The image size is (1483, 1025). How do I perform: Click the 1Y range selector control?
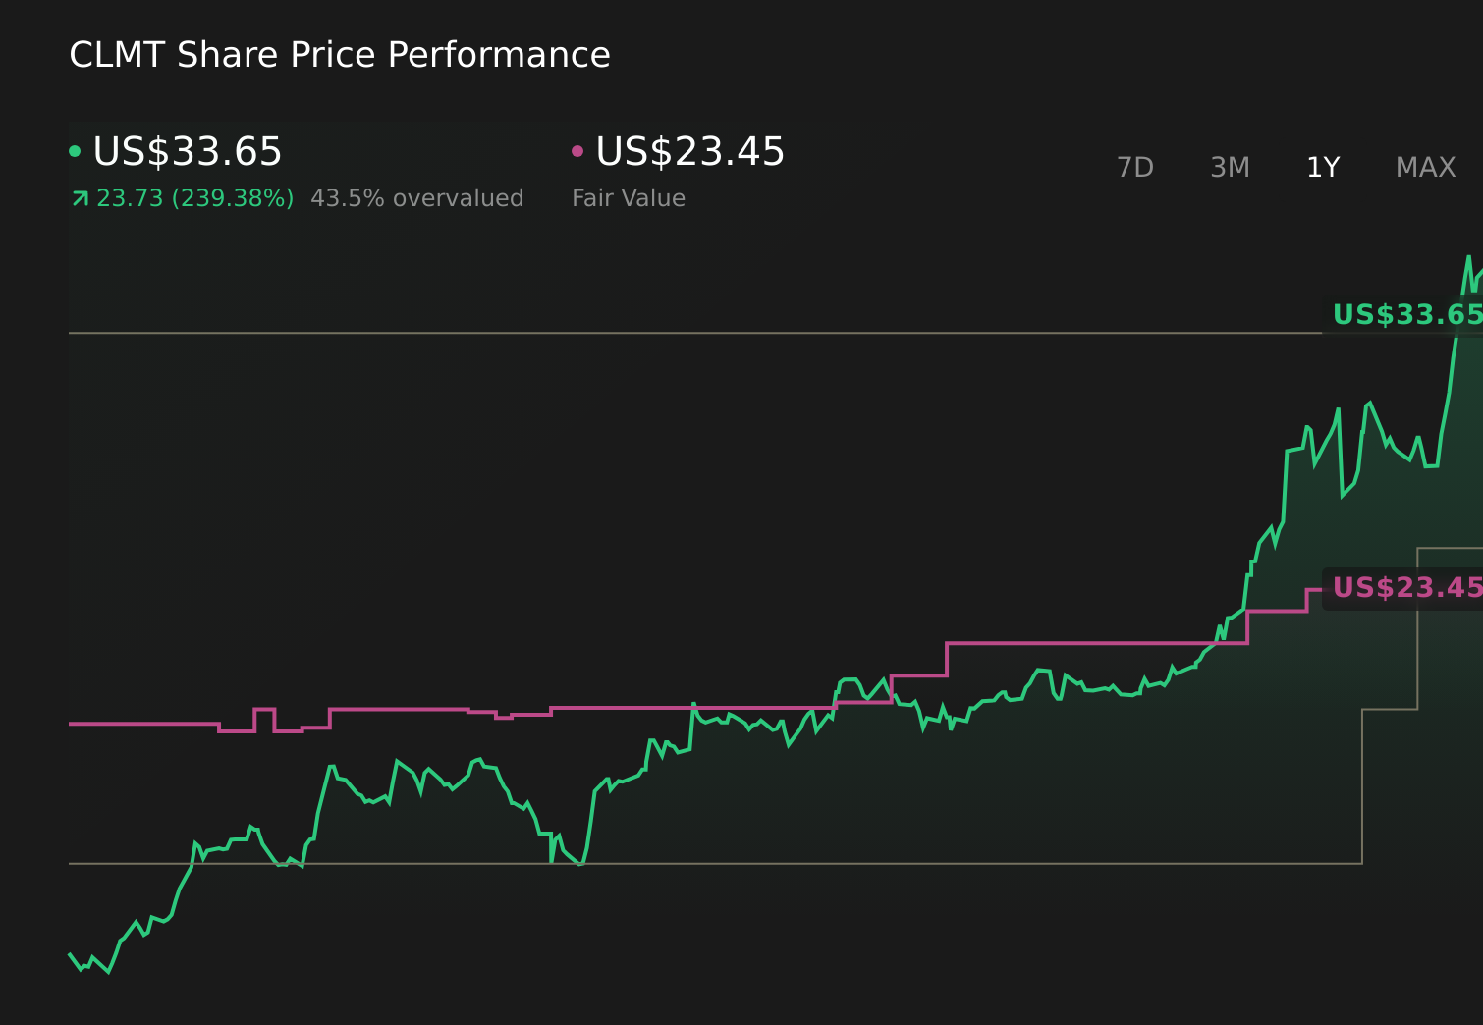click(1323, 167)
